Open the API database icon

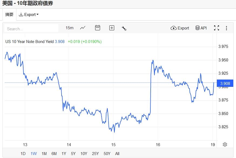[x=201, y=28]
